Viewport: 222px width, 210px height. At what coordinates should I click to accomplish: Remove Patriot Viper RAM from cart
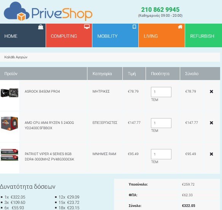pos(211,154)
